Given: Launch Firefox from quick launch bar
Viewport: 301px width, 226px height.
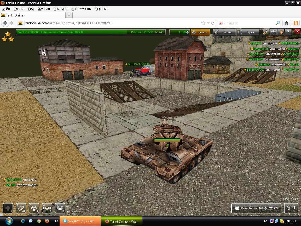Looking at the screenshot, I should (x=47, y=221).
